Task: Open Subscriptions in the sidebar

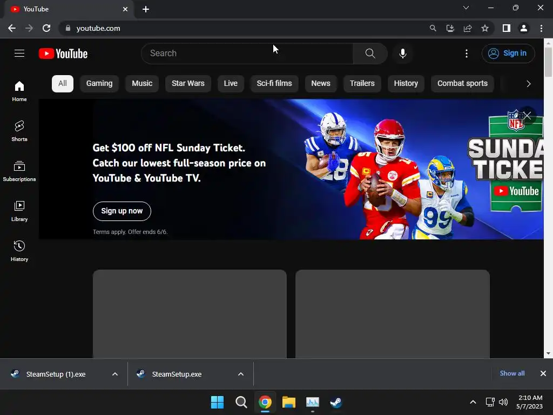Action: click(19, 171)
